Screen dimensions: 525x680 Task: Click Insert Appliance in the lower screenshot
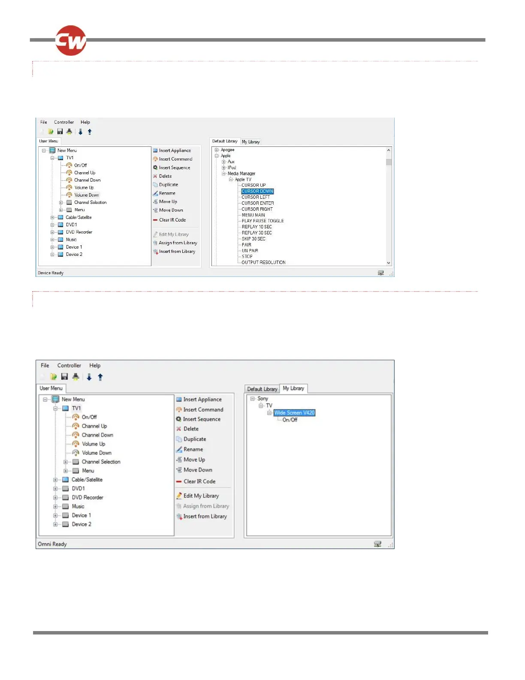click(199, 399)
